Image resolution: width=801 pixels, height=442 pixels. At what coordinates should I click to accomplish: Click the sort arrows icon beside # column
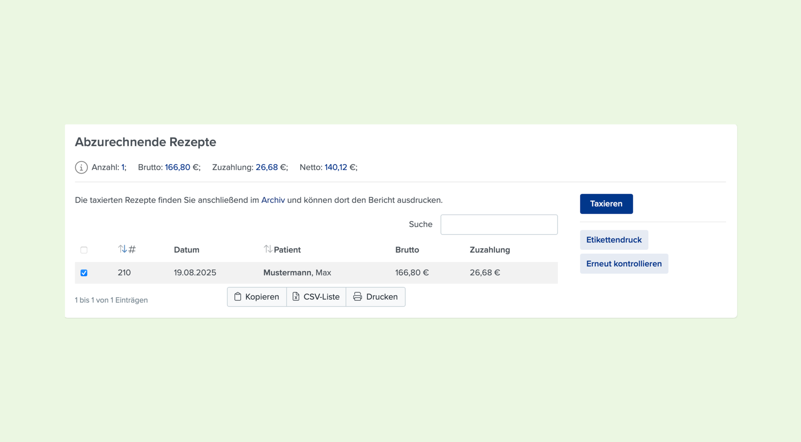click(122, 249)
